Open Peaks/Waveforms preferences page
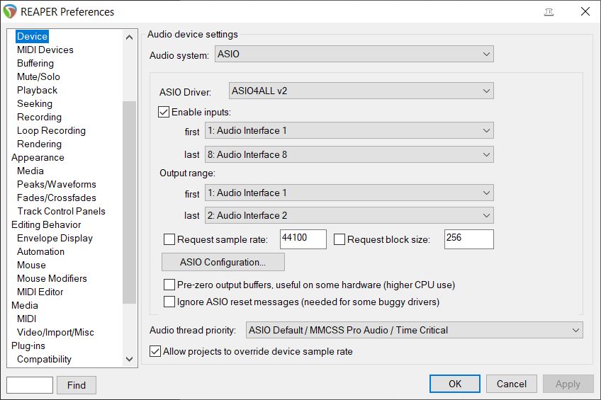The image size is (601, 400). (57, 184)
